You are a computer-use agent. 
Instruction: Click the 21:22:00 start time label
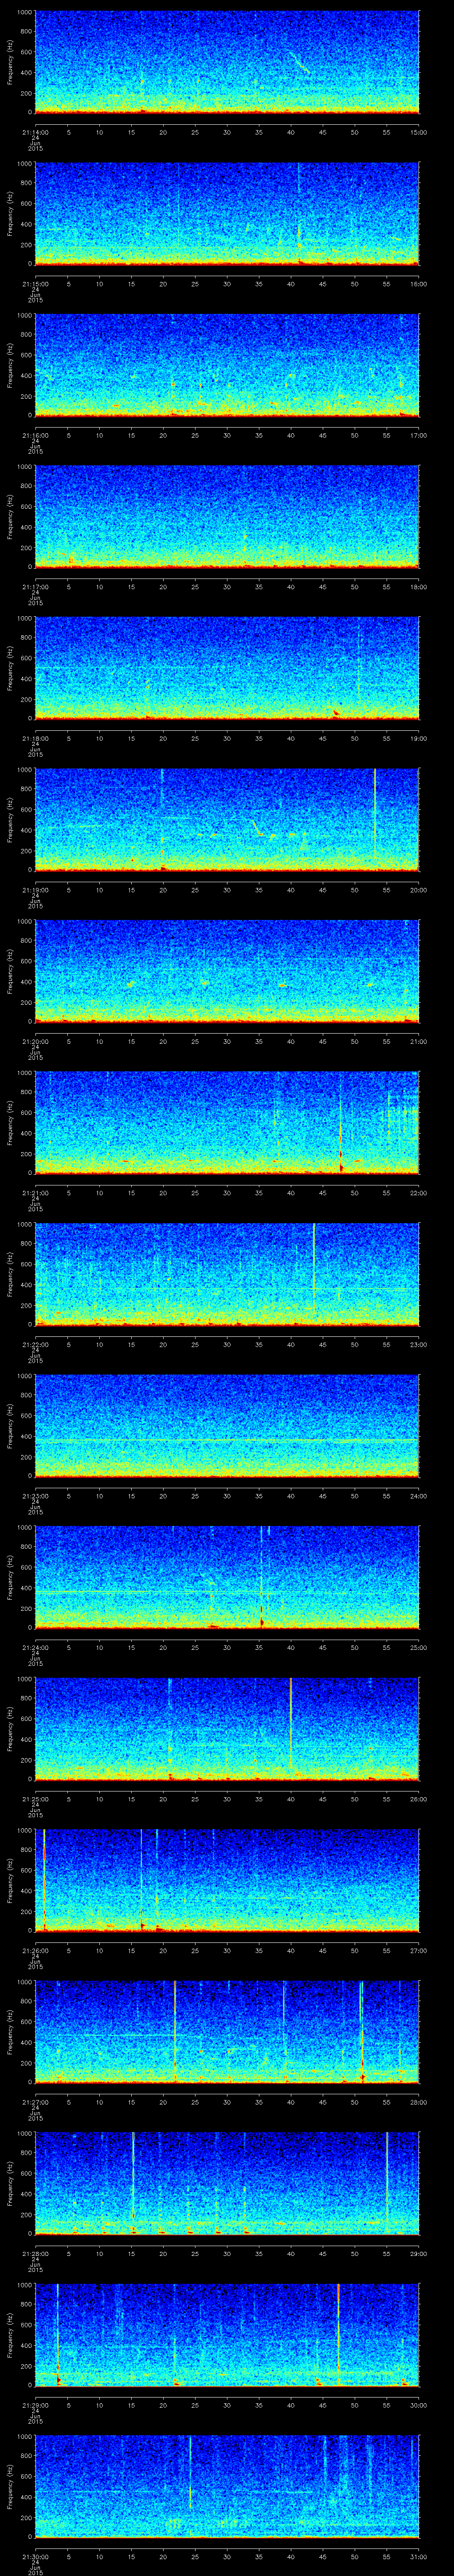coord(35,1344)
